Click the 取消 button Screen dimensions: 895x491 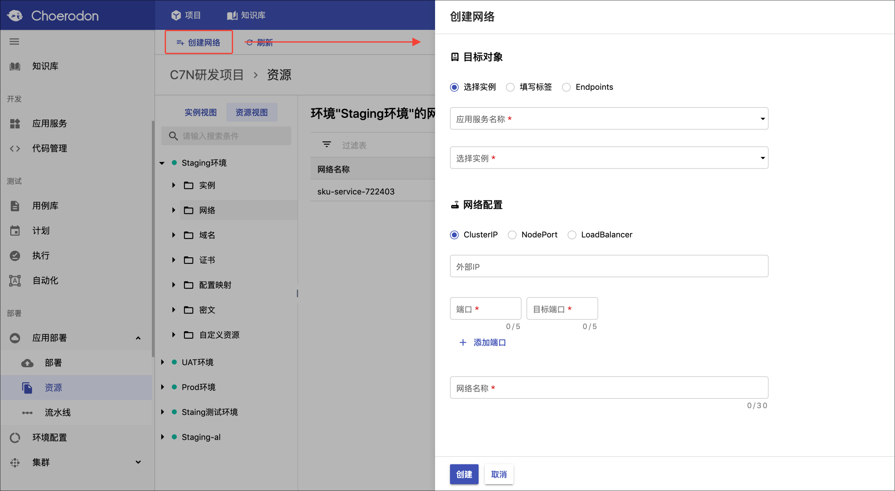point(499,474)
